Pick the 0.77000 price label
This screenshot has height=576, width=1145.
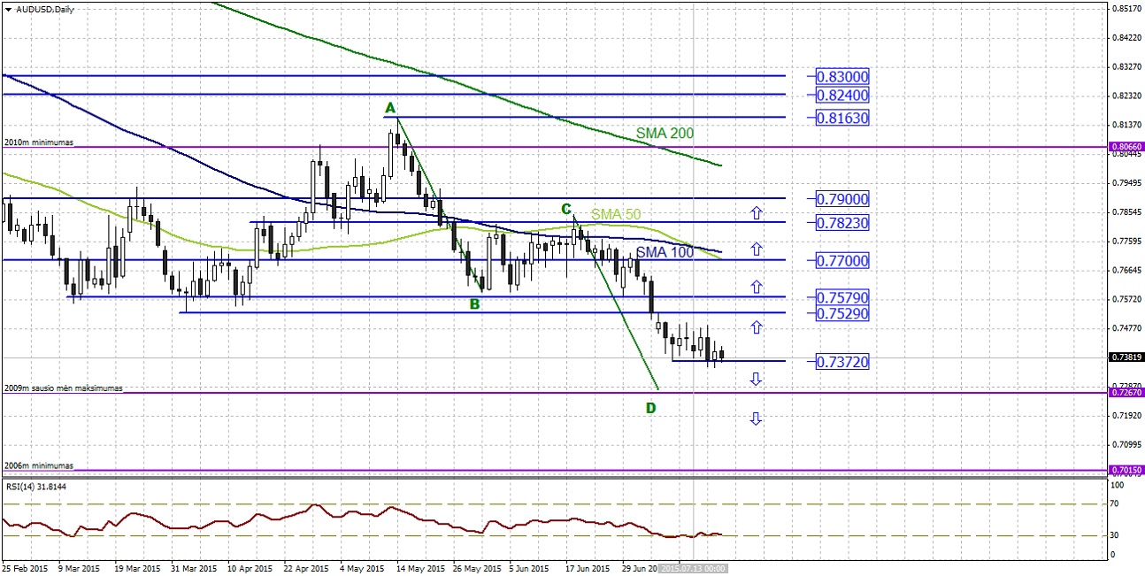coord(841,261)
